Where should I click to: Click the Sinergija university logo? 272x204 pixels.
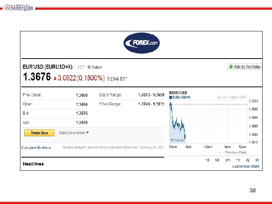(19, 7)
